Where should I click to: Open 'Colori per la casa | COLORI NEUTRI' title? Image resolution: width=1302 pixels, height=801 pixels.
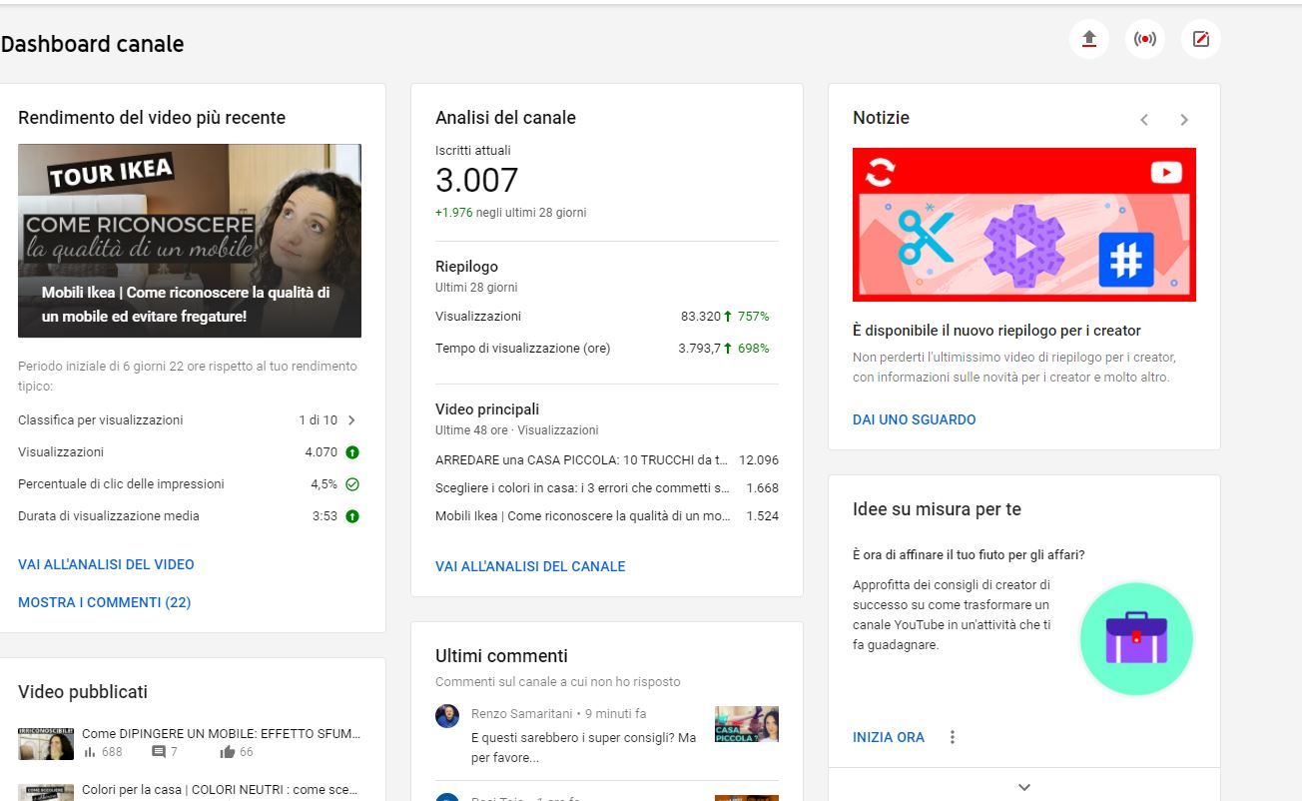(x=220, y=790)
